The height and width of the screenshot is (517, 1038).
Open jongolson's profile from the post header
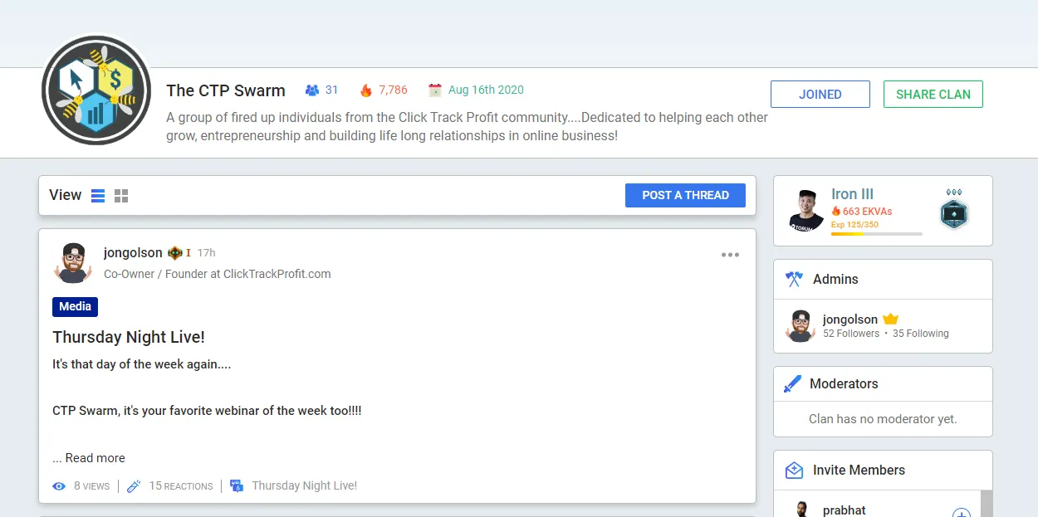133,253
